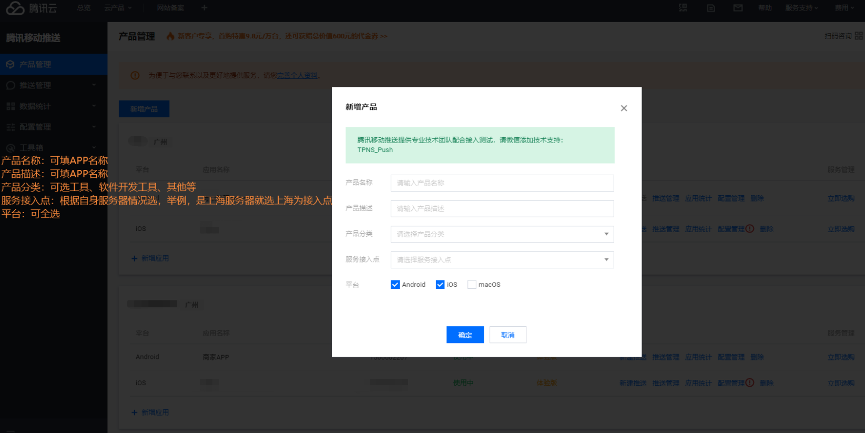865x433 pixels.
Task: Open the 服务接入点 dropdown
Action: [x=502, y=260]
